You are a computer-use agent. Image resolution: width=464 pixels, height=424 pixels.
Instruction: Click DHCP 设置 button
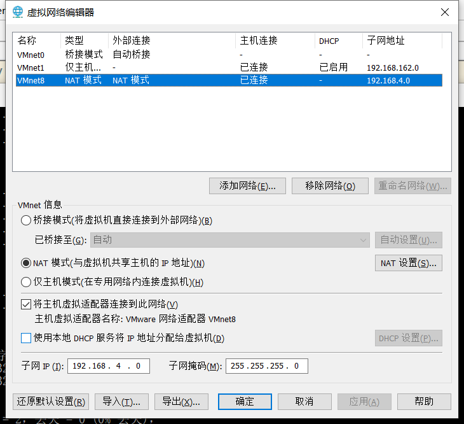point(408,338)
